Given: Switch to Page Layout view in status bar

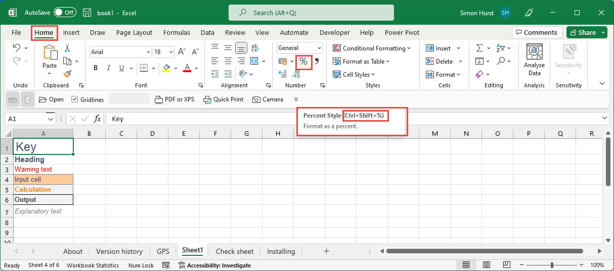Looking at the screenshot, I should tap(486, 265).
